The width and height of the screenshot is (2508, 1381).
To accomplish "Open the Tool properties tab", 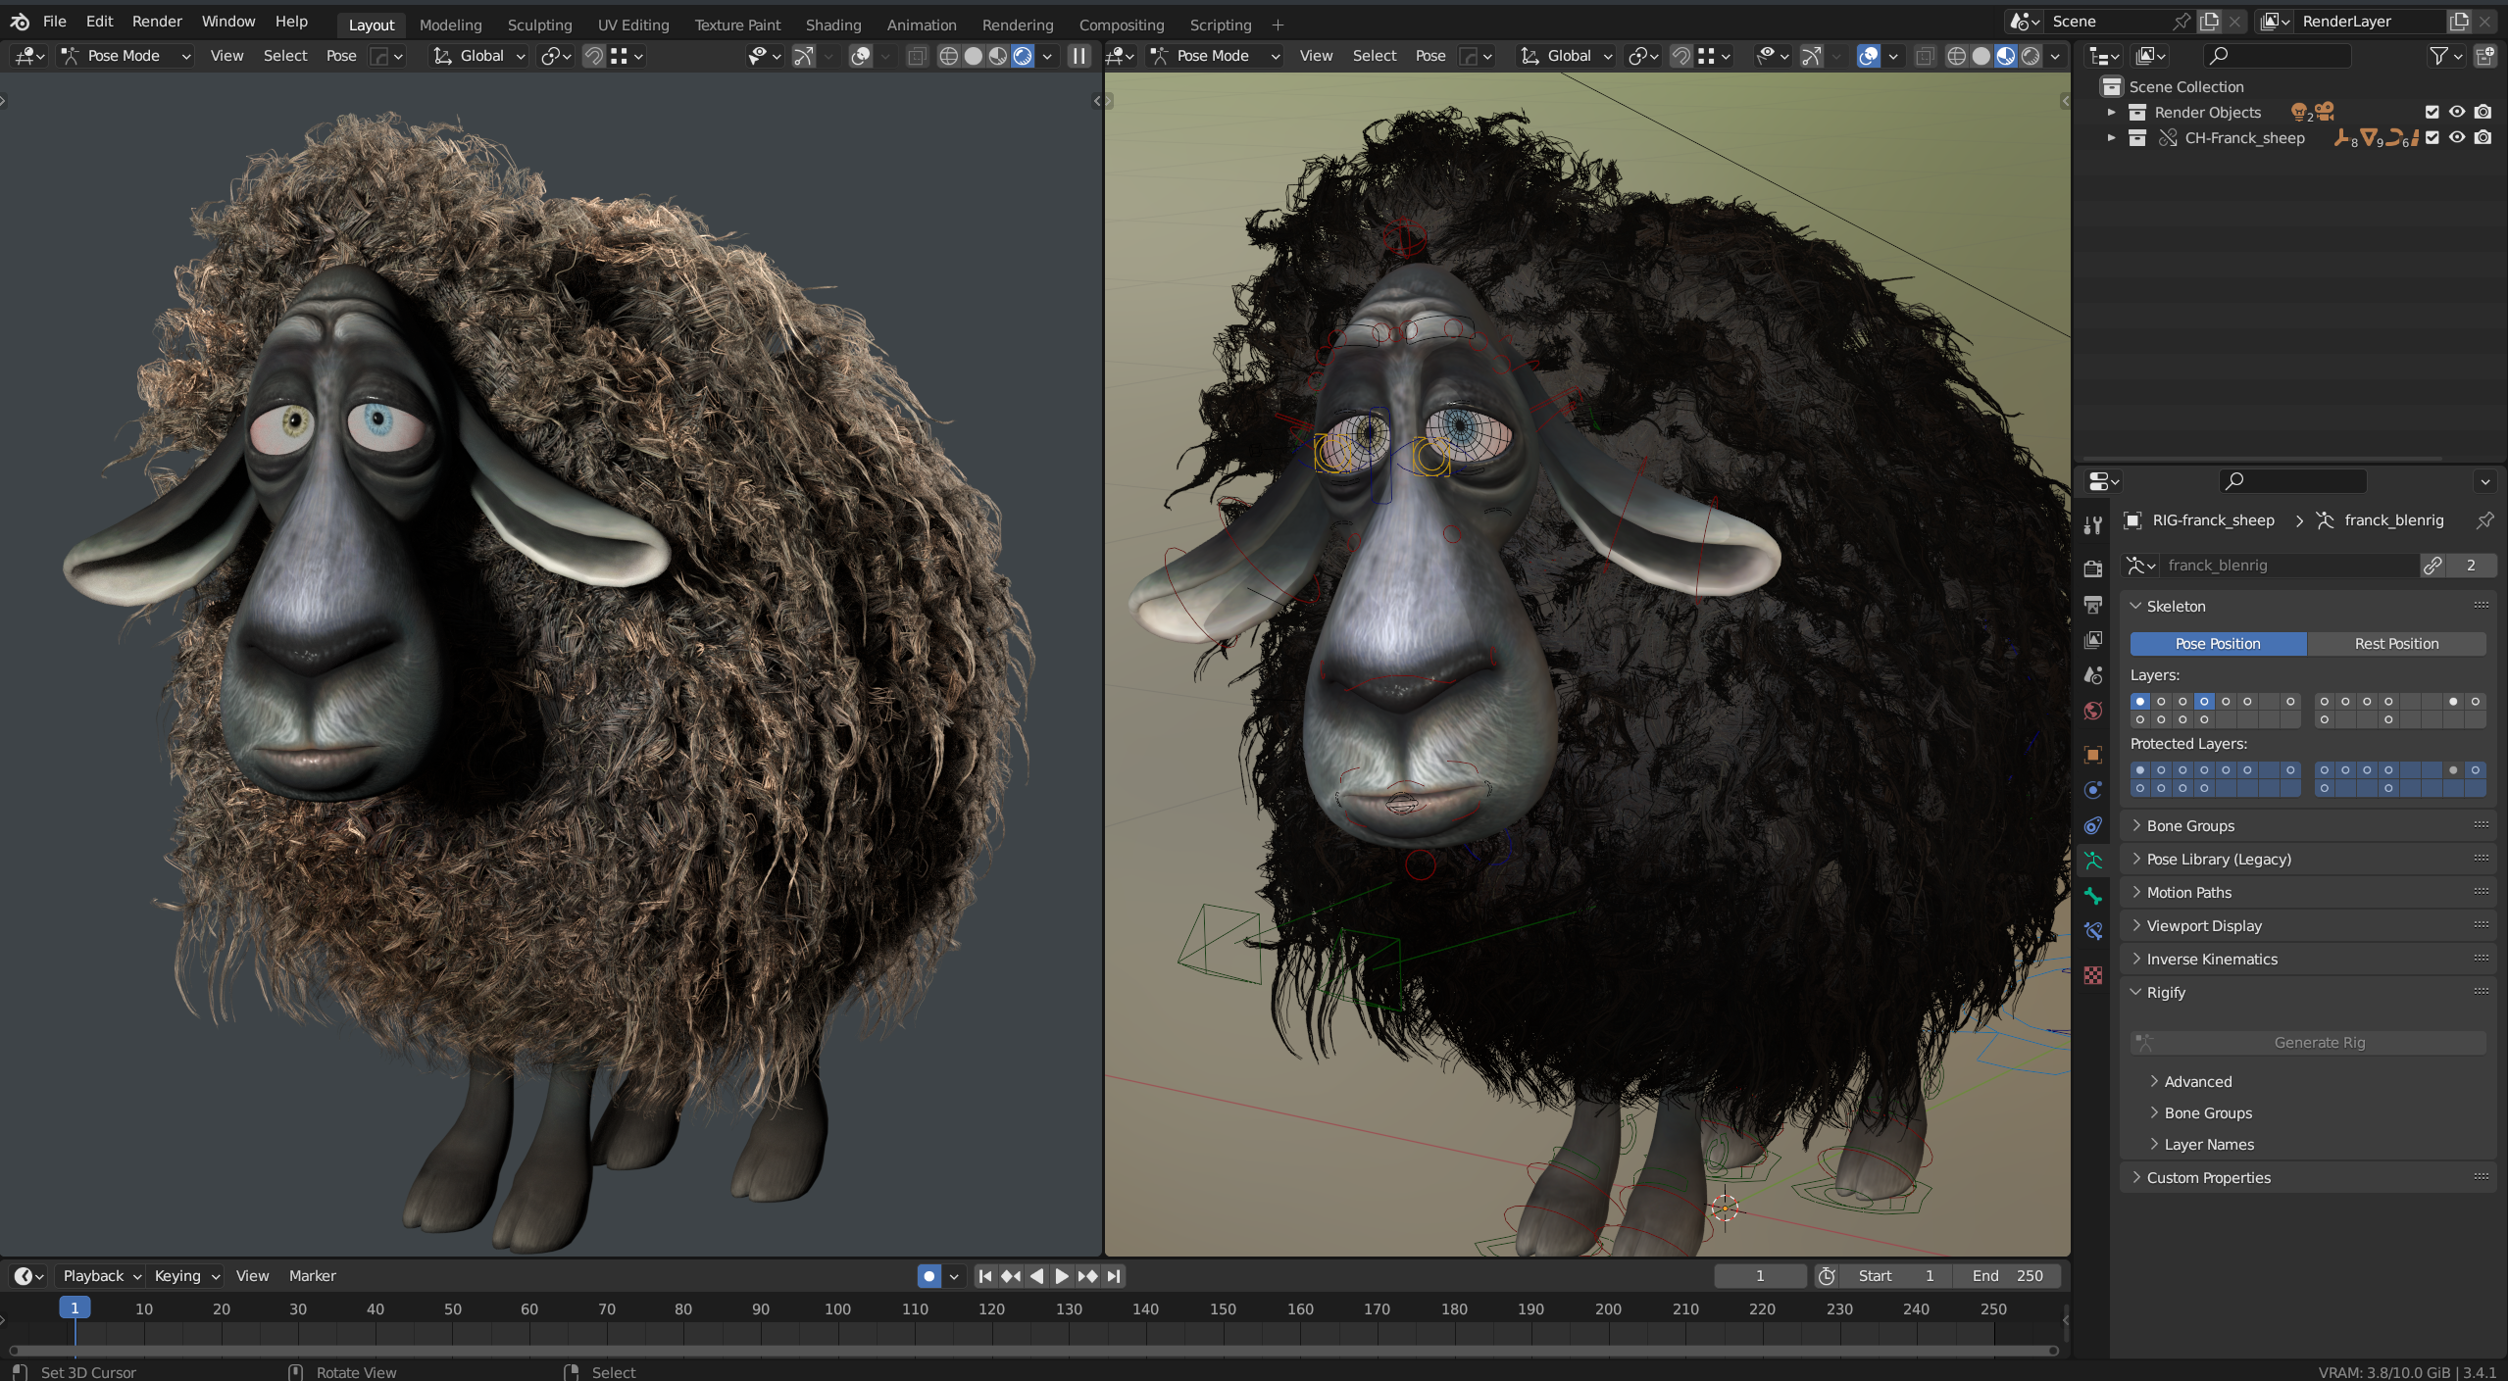I will click(x=2093, y=525).
